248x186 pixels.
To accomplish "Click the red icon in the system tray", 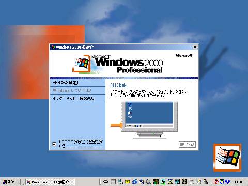I will 216,182.
